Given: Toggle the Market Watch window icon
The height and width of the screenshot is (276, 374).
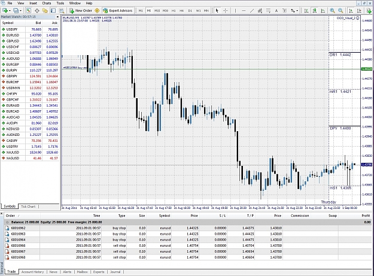Looking at the screenshot, I should [29, 11].
